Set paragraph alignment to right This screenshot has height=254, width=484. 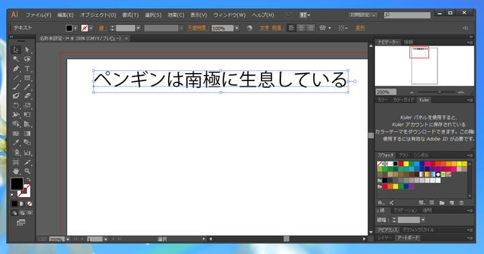[311, 28]
